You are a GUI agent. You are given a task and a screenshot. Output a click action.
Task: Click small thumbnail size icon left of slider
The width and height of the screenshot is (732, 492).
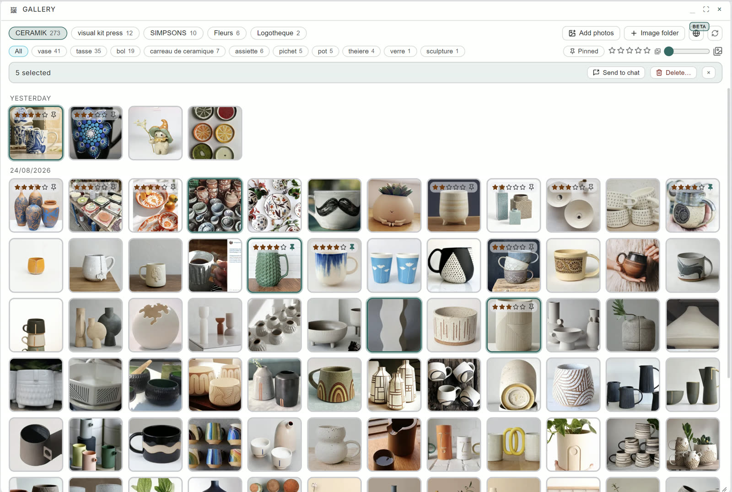click(x=657, y=51)
